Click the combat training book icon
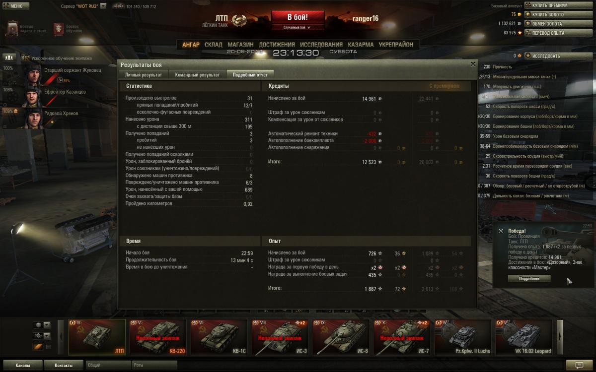 (59, 28)
